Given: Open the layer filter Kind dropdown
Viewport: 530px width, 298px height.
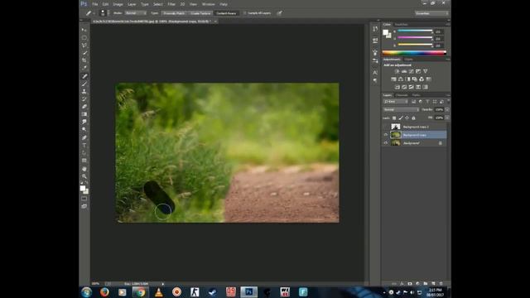Looking at the screenshot, I should 396,101.
